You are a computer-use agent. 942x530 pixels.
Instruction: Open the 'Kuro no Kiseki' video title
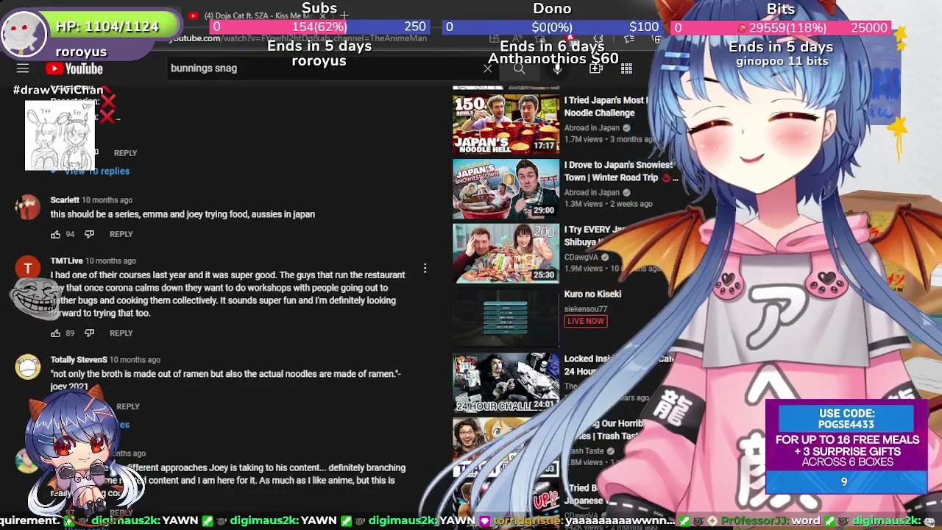(x=592, y=294)
